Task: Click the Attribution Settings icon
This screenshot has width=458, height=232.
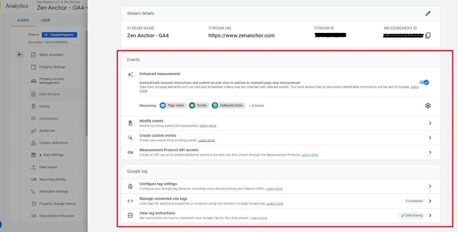Action: 33,191
